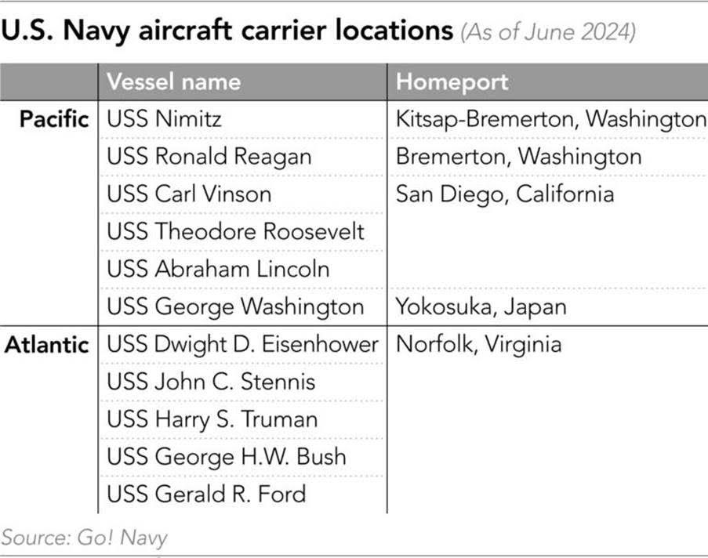
Task: Click the USS Gerald R. Ford cell
Action: click(206, 494)
